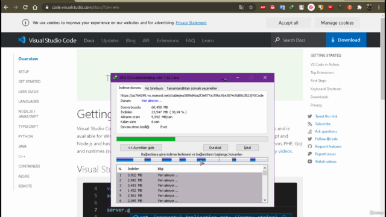Click the Search Docs magnifier icon
The width and height of the screenshot is (386, 217).
point(277,40)
